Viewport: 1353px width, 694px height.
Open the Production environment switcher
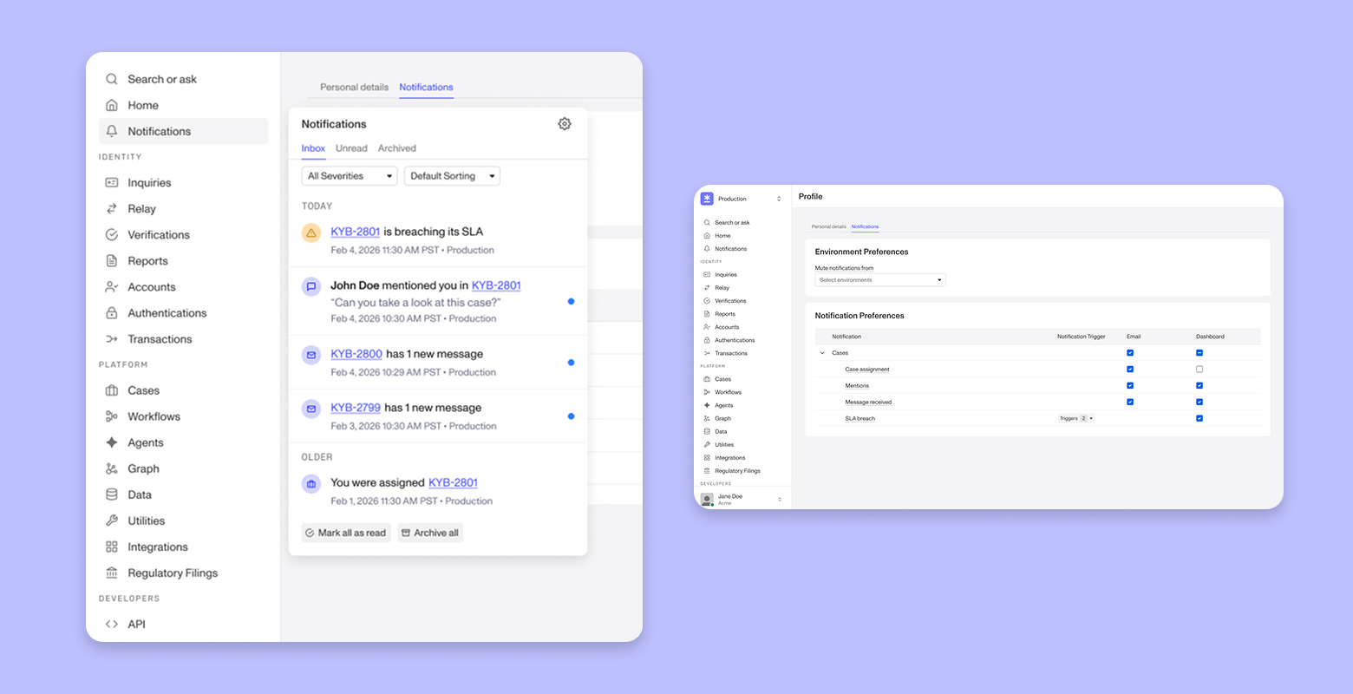[x=742, y=199]
